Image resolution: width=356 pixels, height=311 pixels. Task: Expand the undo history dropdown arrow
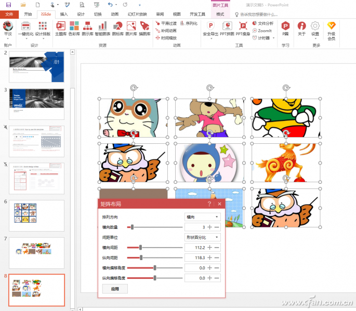pos(116,5)
